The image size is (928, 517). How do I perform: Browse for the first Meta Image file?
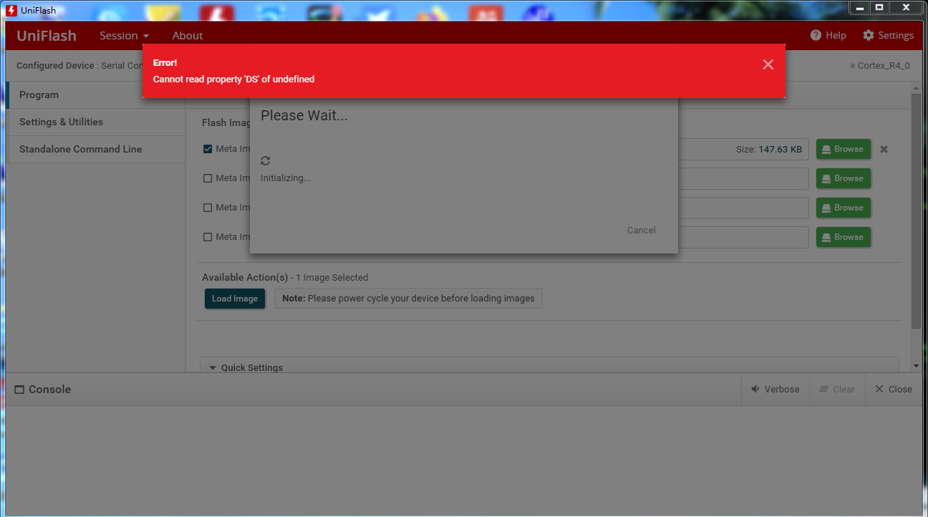844,149
